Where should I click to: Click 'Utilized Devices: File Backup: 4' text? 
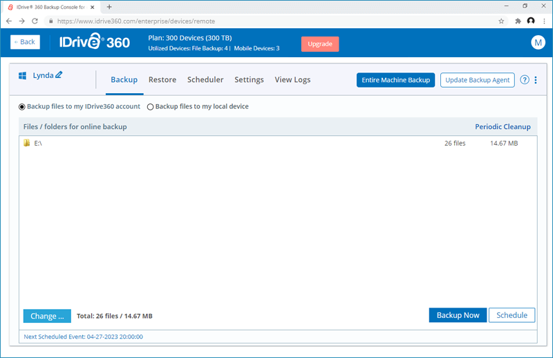coord(188,48)
